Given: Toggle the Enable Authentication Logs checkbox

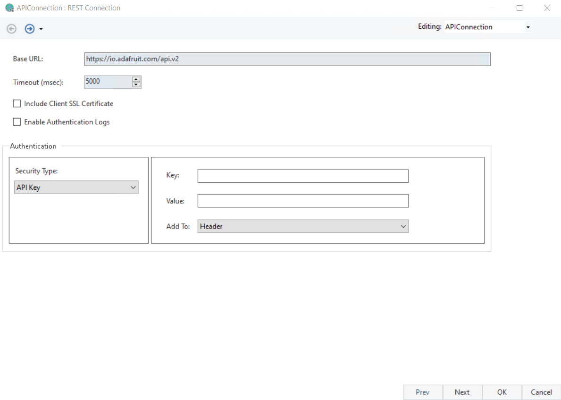Looking at the screenshot, I should click(x=17, y=122).
